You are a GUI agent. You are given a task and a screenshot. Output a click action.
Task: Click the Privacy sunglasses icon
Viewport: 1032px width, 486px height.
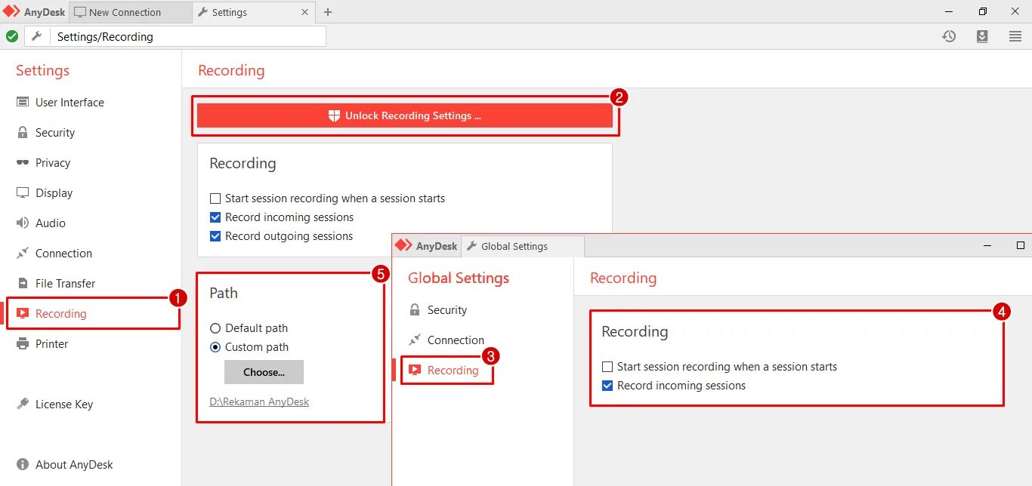click(x=23, y=163)
